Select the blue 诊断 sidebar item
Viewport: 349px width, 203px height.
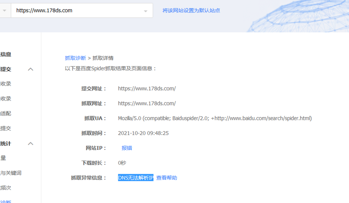tap(6, 201)
